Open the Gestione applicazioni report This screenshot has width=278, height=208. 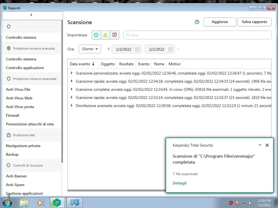pos(24,193)
